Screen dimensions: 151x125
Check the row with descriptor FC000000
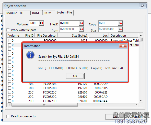click(9, 40)
